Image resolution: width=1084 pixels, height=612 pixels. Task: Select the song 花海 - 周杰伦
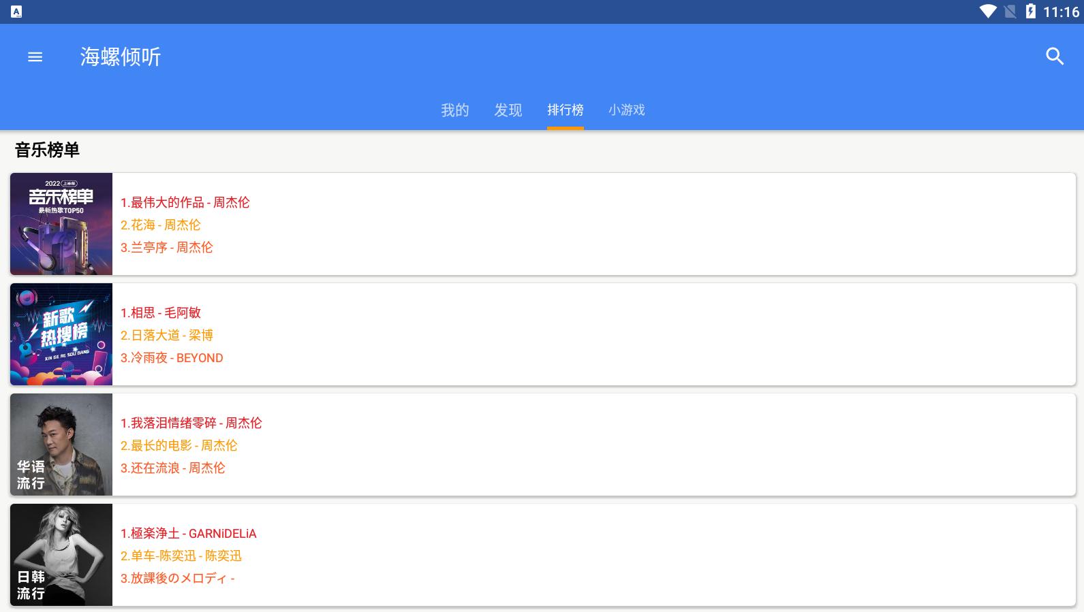click(161, 225)
